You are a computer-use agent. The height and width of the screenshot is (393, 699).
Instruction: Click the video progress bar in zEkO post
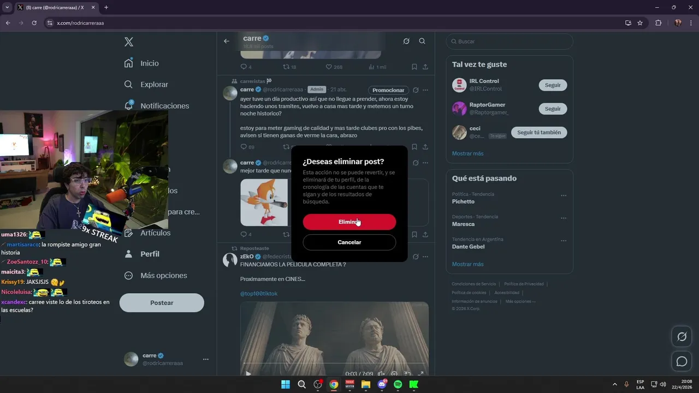(334, 364)
